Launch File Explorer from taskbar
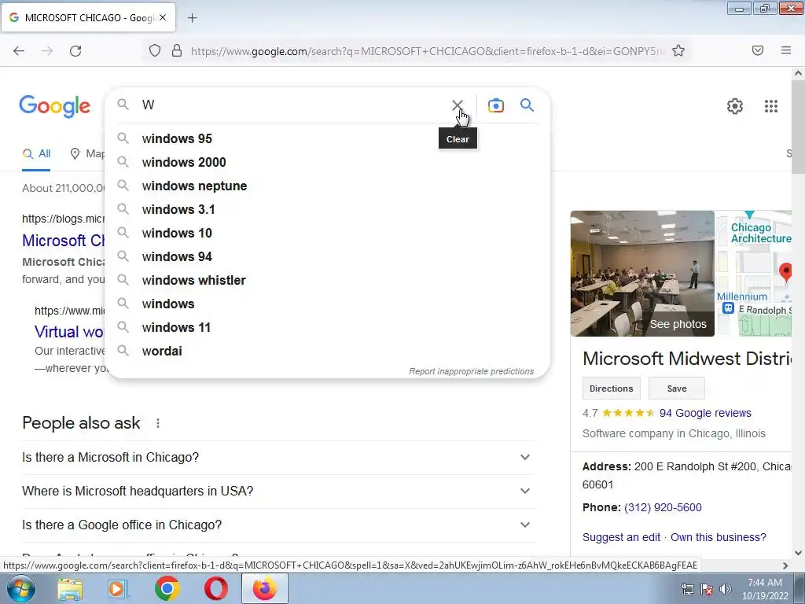 tap(70, 588)
